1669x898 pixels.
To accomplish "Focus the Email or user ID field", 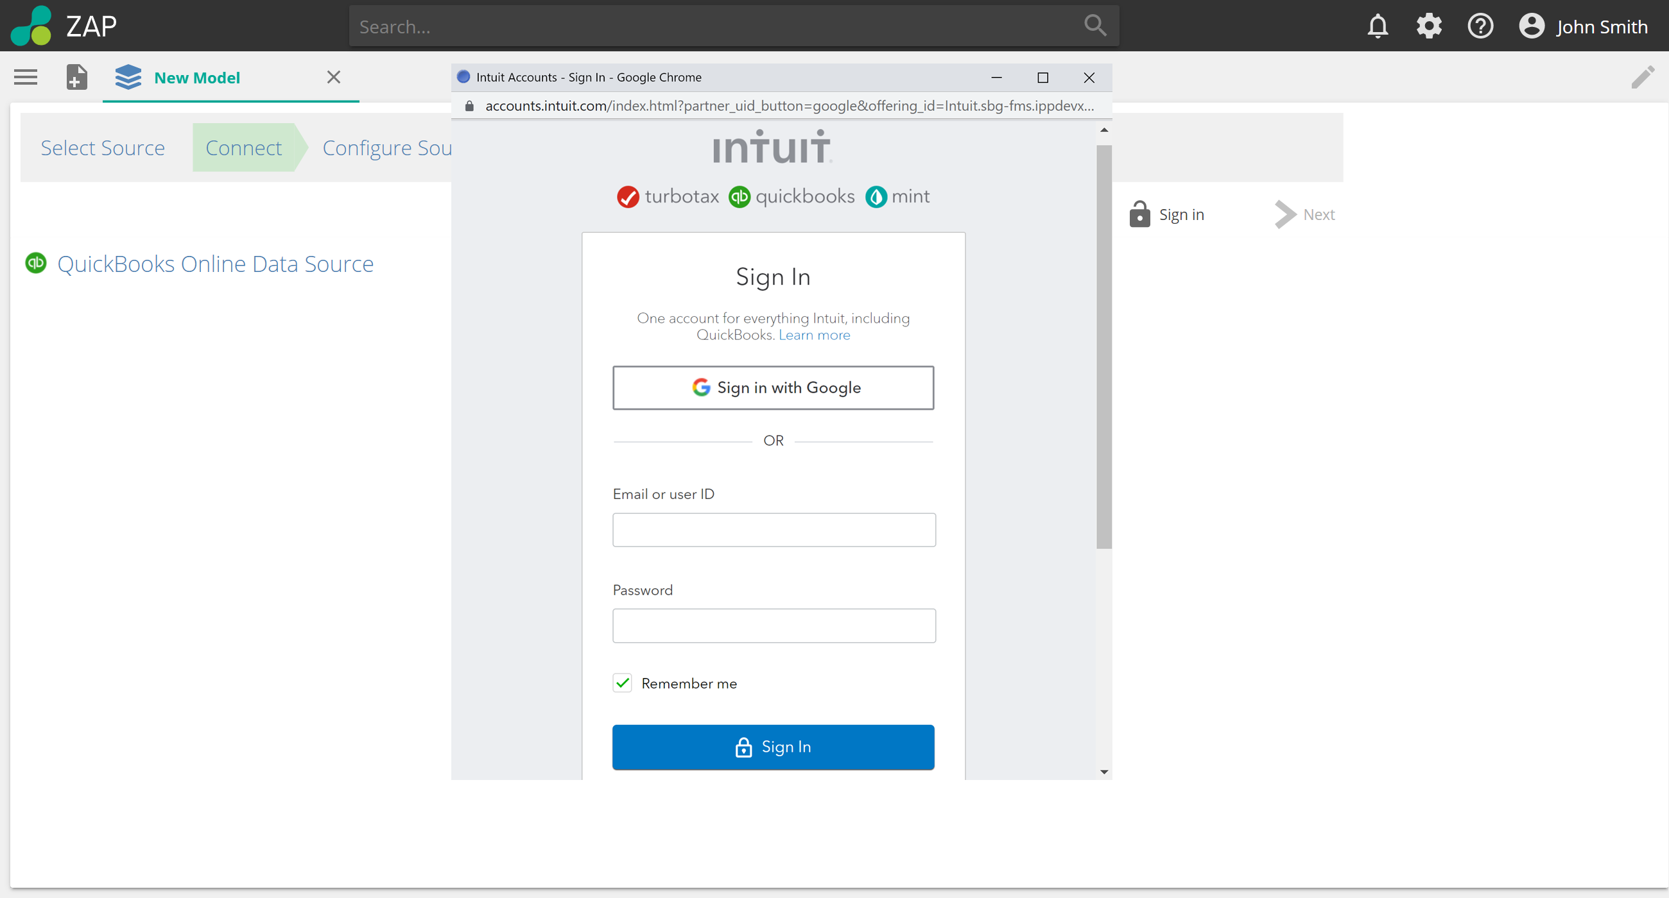I will click(x=774, y=530).
